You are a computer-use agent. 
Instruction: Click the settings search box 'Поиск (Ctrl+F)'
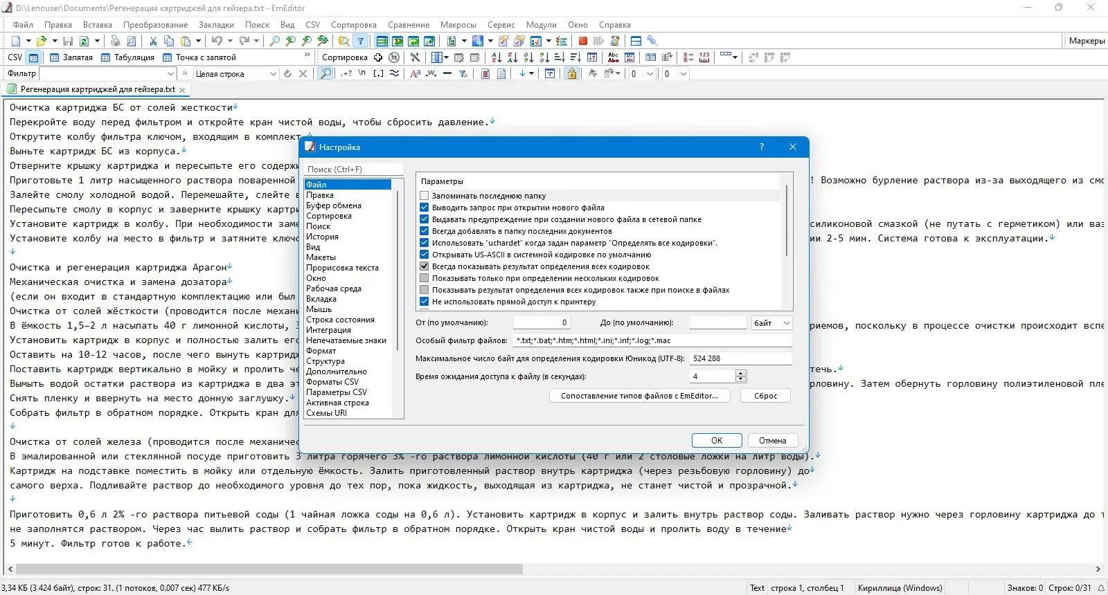[x=354, y=169]
